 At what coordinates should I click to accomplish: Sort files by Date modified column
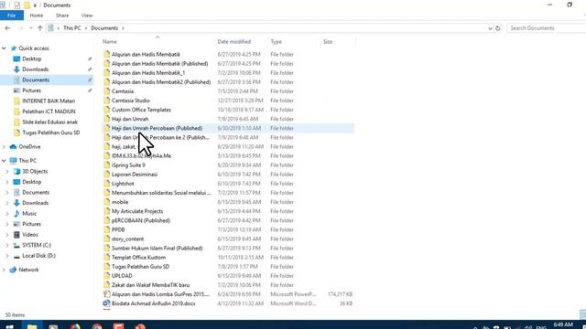[234, 42]
